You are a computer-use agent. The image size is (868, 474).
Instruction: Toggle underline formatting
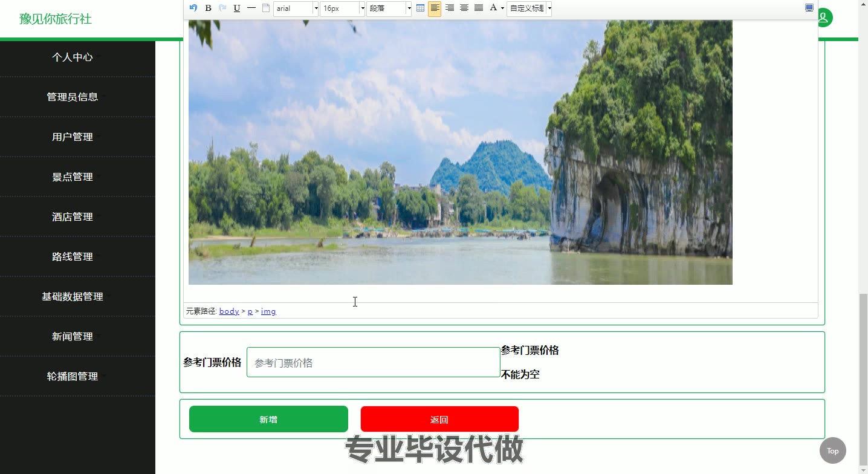pos(237,8)
